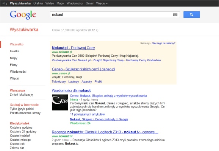Select Wyszukiwarka in the top bar
219x151 pixels.
pyautogui.click(x=20, y=3)
